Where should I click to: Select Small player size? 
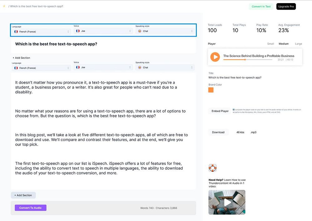click(271, 44)
